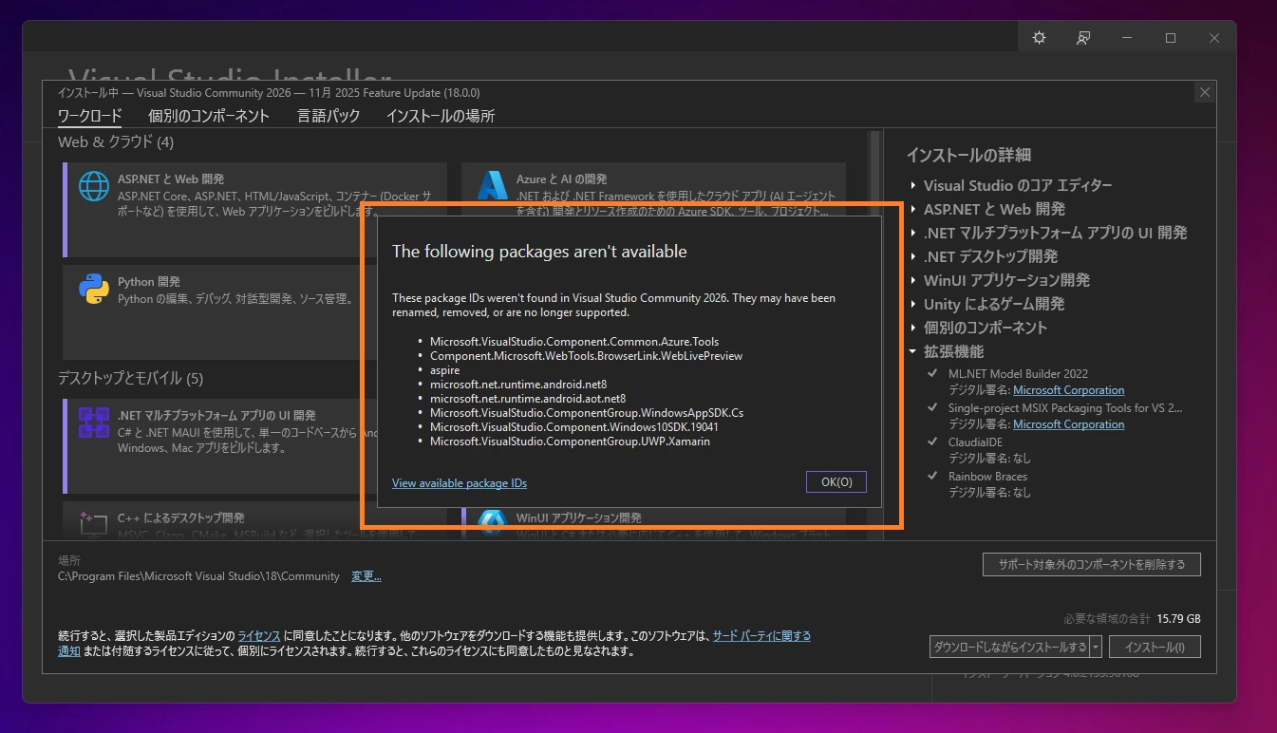This screenshot has height=733, width=1277.
Task: Click the Azure と AI の開発 workload icon
Action: 495,186
